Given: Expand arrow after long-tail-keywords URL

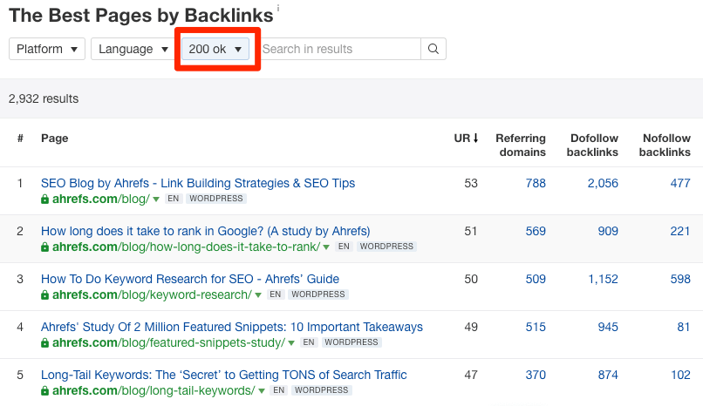Looking at the screenshot, I should click(262, 391).
